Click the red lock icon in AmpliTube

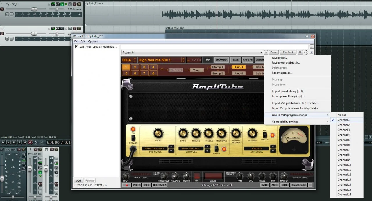(126, 185)
